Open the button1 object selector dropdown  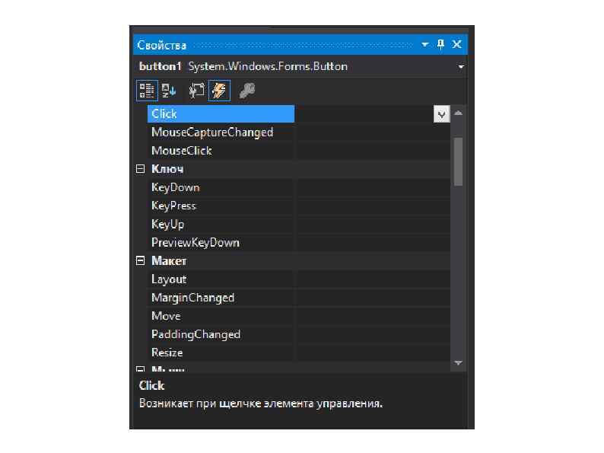pos(461,67)
